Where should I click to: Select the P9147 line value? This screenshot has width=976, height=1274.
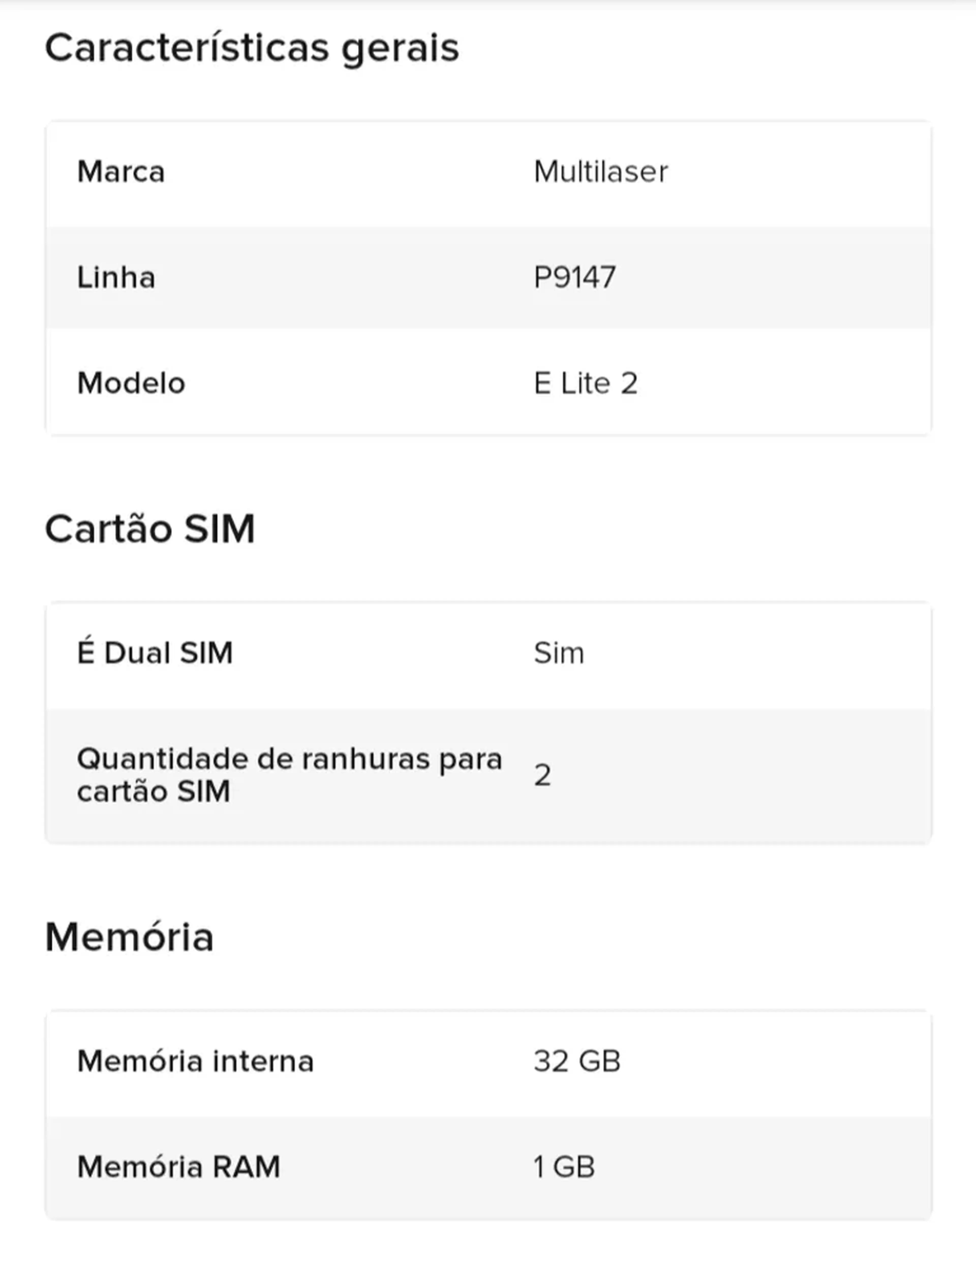click(x=575, y=277)
